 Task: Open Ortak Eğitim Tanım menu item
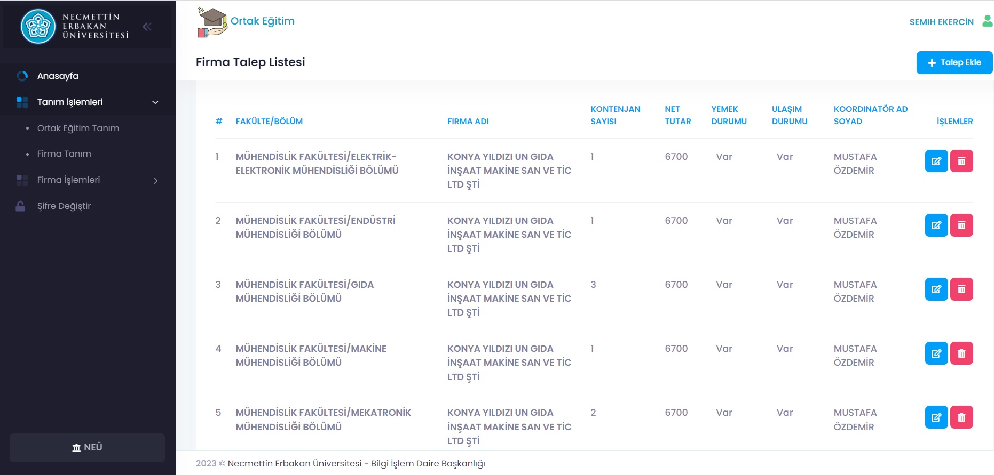point(78,128)
